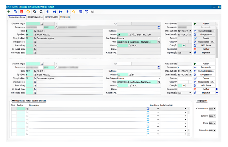Save record using the floppy disk icon
The image size is (228, 147).
click(15, 12)
